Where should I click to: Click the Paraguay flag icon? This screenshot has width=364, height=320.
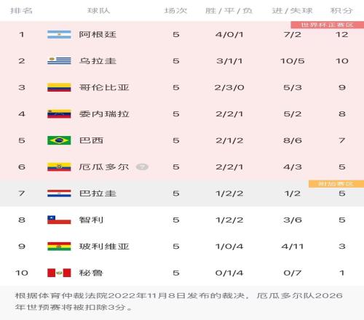[59, 193]
